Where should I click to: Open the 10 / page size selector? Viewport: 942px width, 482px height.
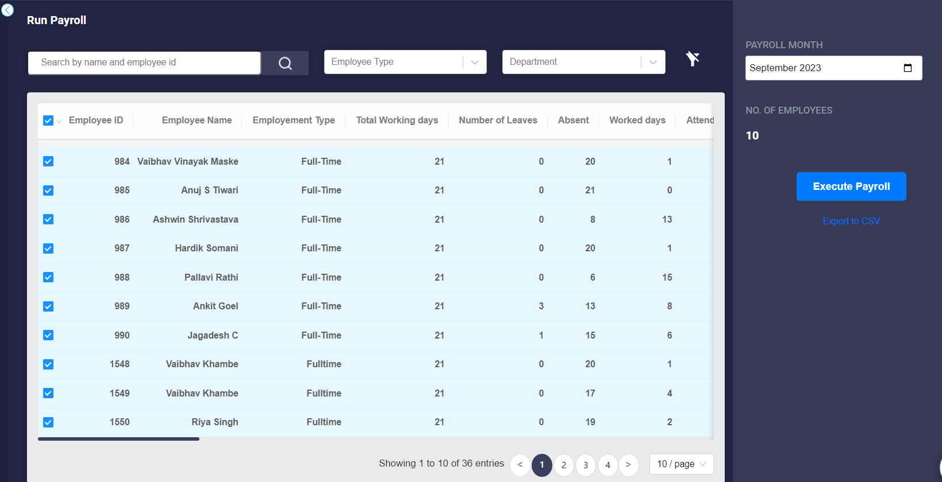[681, 464]
